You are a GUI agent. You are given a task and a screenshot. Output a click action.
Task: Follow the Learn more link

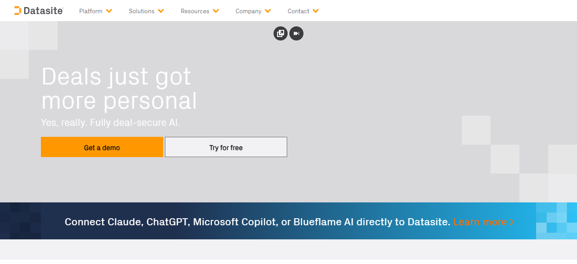[x=484, y=222]
